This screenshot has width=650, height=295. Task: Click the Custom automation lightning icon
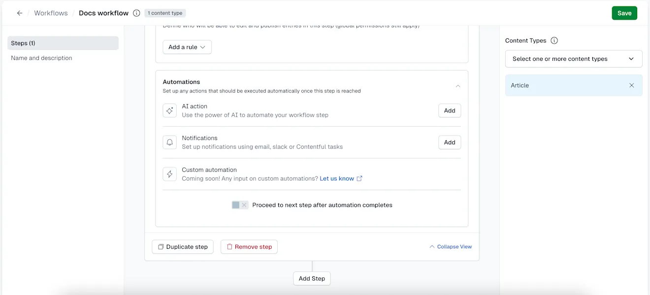(x=169, y=174)
